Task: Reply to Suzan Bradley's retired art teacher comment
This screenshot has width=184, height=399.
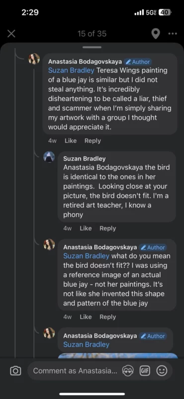Action: [x=107, y=228]
